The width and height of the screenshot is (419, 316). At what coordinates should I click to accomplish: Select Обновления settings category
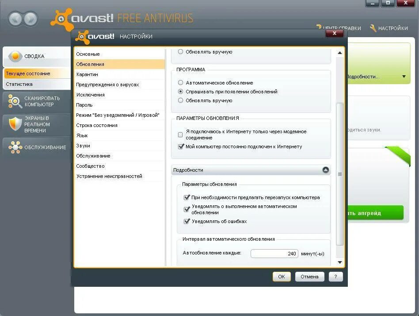click(119, 64)
